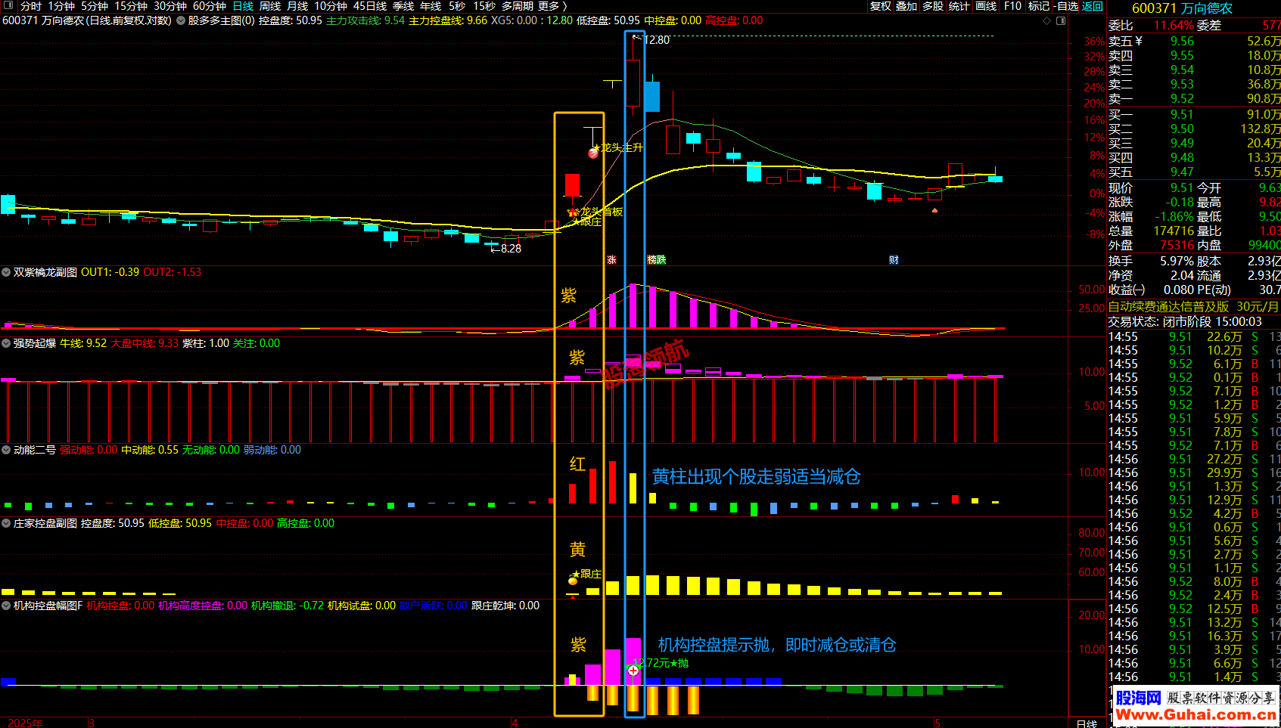The image size is (1281, 728).
Task: Select the 日线 daily tab
Action: tap(243, 6)
